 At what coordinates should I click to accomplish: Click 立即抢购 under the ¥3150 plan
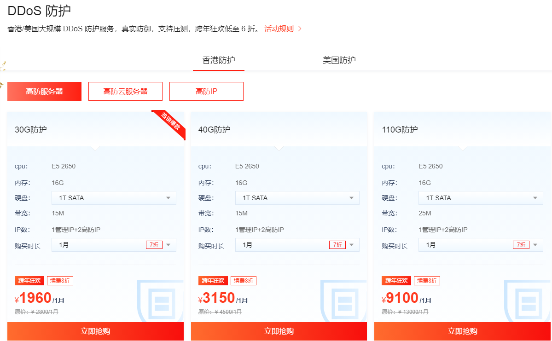(279, 331)
